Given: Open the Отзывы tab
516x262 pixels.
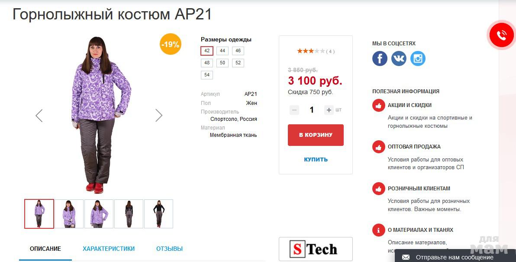Looking at the screenshot, I should pos(169,249).
